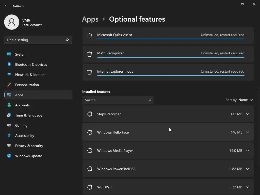260x195 pixels.
Task: Click the VM6 account profile picture
Action: tap(12, 22)
